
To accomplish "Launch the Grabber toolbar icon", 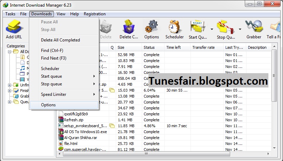I will click(x=254, y=26).
